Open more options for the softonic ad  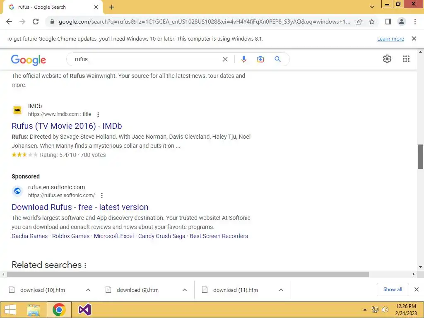click(x=102, y=195)
